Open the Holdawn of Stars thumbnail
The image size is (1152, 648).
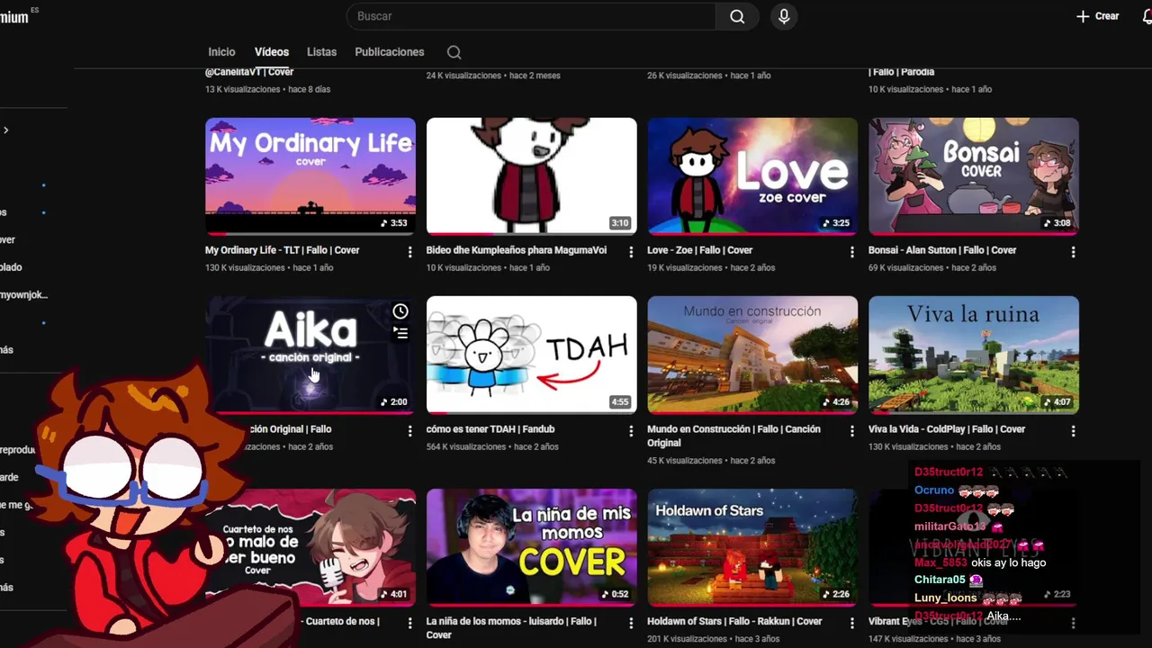752,547
